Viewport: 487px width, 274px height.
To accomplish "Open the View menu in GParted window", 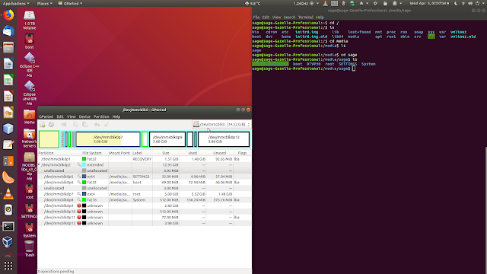I will [x=71, y=116].
